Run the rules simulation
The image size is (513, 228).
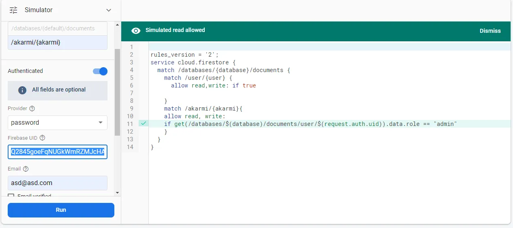pos(61,210)
